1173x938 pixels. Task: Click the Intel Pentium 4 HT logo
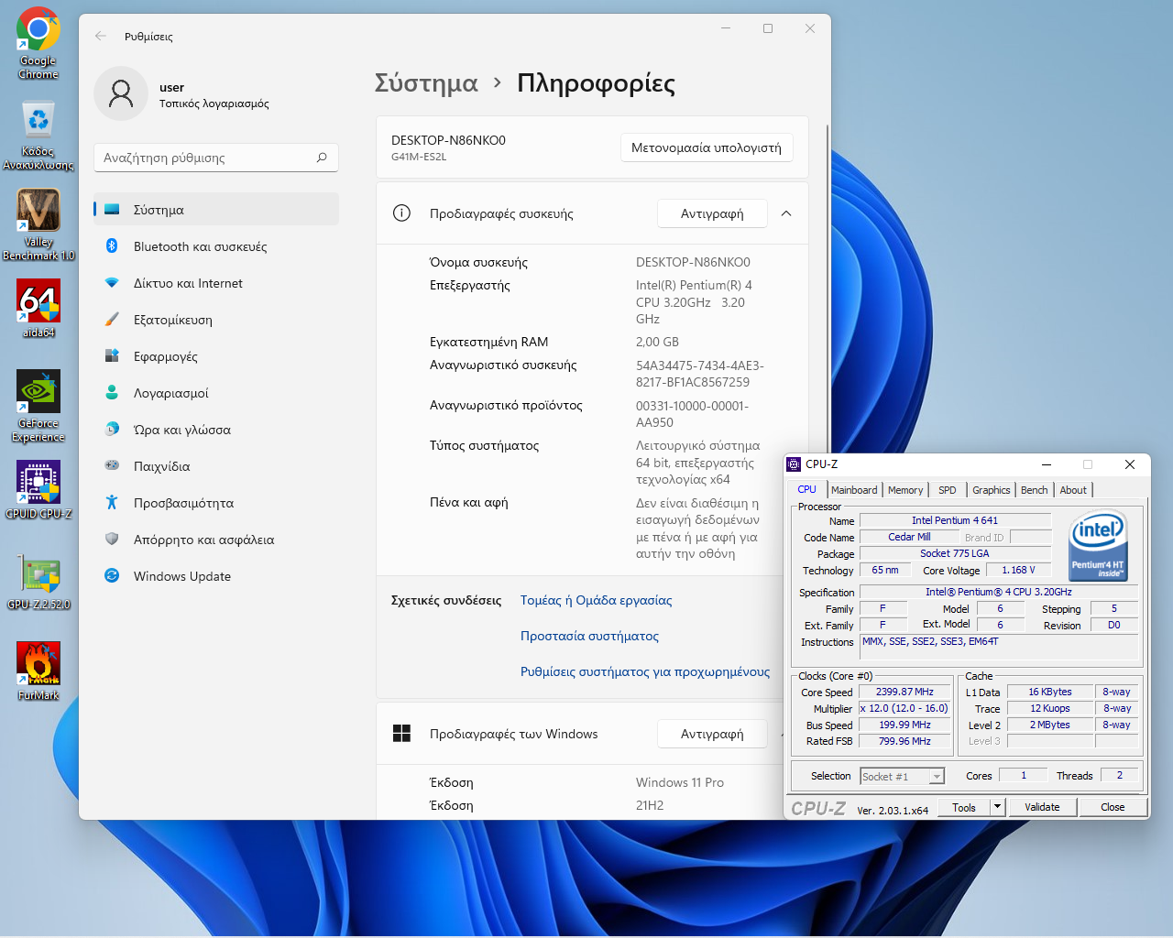[1098, 544]
